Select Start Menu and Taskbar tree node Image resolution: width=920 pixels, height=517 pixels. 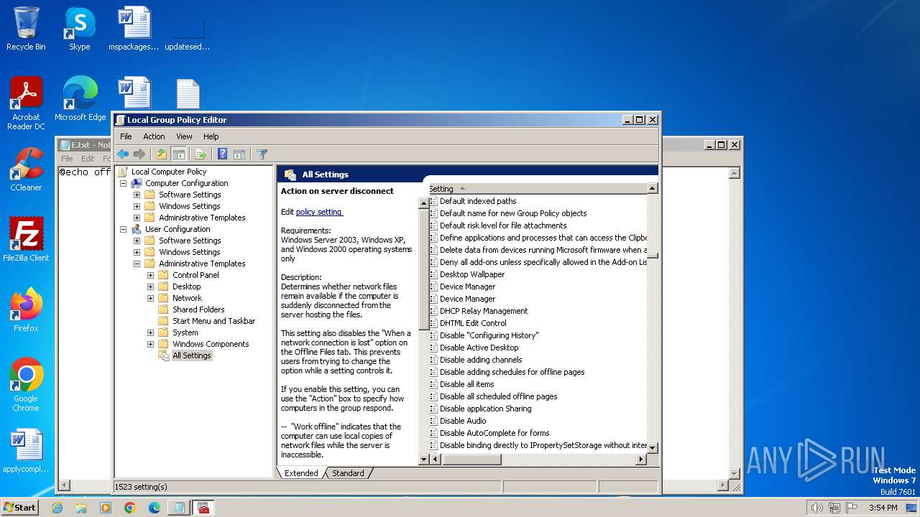pos(213,321)
